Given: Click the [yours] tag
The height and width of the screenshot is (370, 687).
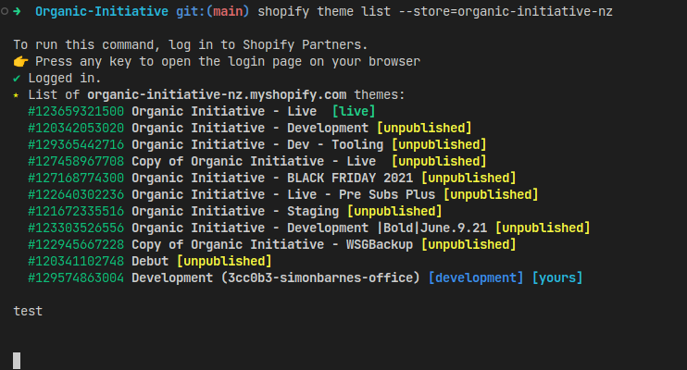Looking at the screenshot, I should click(x=556, y=277).
